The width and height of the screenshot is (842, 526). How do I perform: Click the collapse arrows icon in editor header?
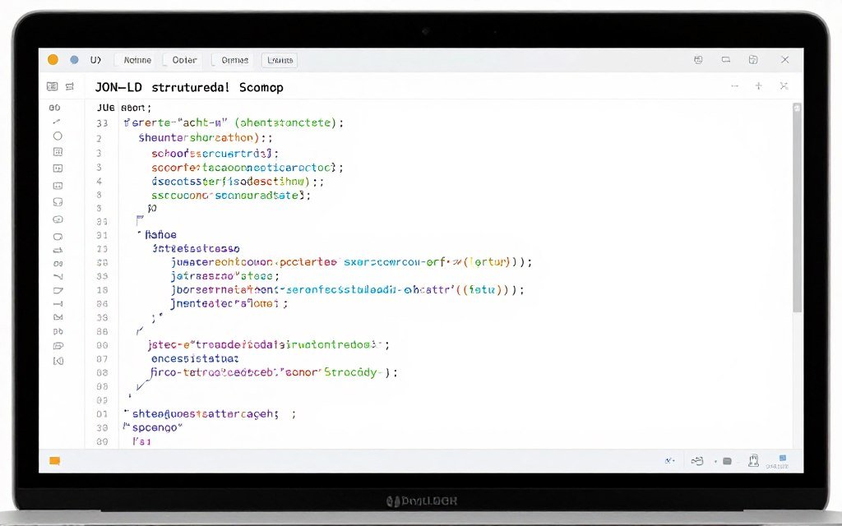pos(784,85)
